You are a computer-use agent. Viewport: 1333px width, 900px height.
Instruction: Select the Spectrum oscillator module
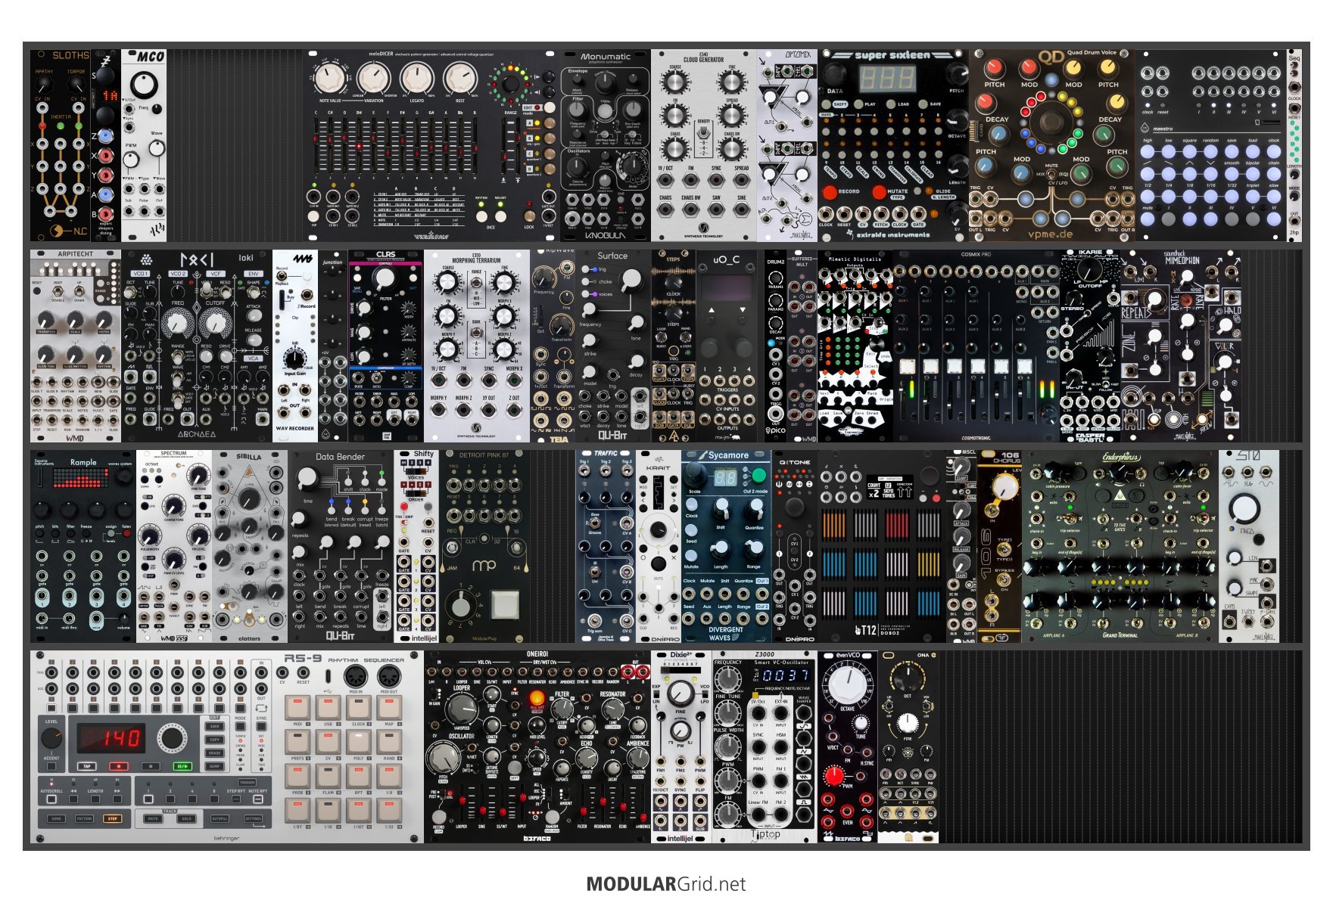(x=174, y=547)
